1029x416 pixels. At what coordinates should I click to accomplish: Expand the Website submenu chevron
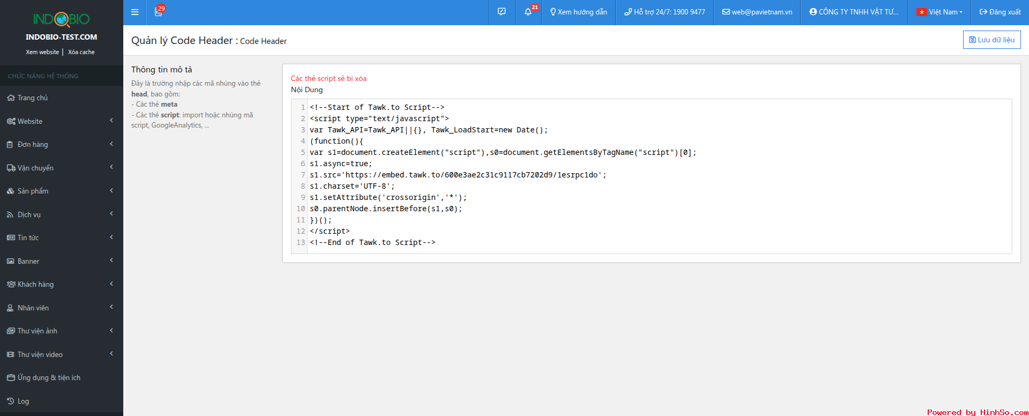click(x=111, y=121)
